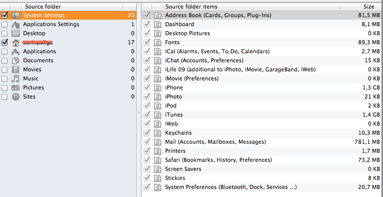Check the Pictures folder checkbox

(5, 88)
